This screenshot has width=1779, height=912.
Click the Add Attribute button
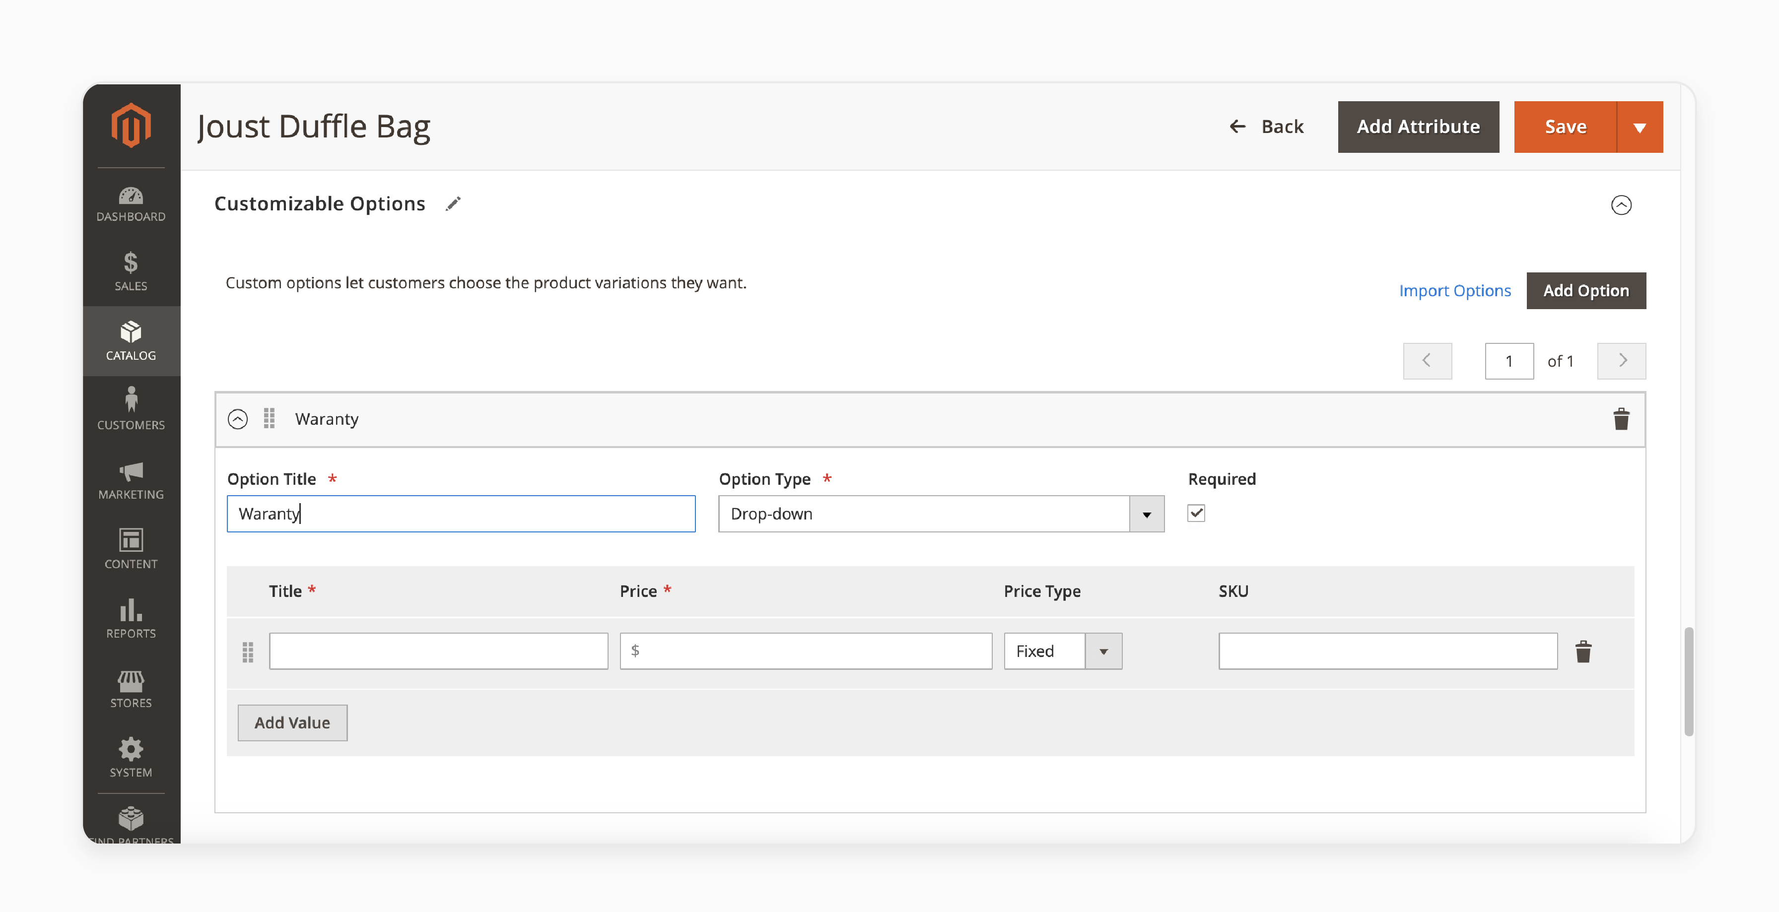(x=1418, y=127)
